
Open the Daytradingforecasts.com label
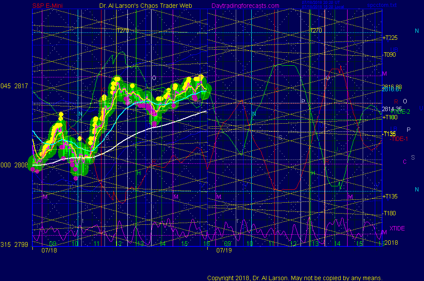245,6
